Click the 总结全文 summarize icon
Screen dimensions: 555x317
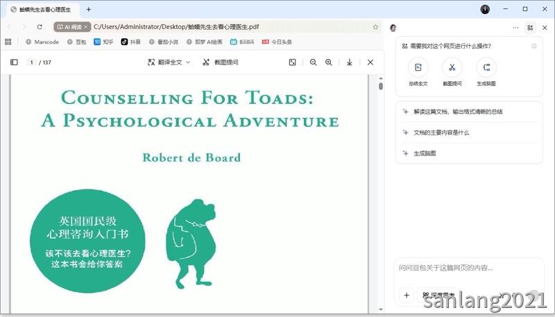click(x=418, y=67)
